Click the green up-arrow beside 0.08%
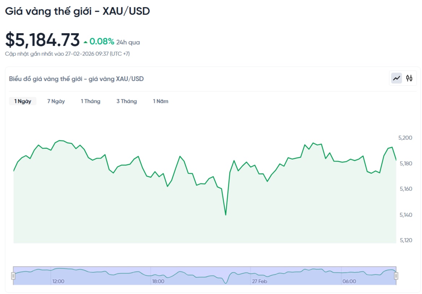Viewport: 422px width, 294px height. [x=85, y=42]
